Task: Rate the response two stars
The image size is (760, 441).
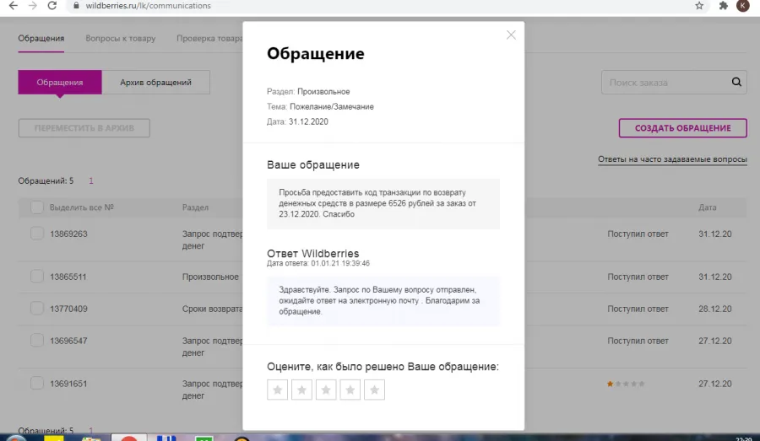Action: [301, 390]
